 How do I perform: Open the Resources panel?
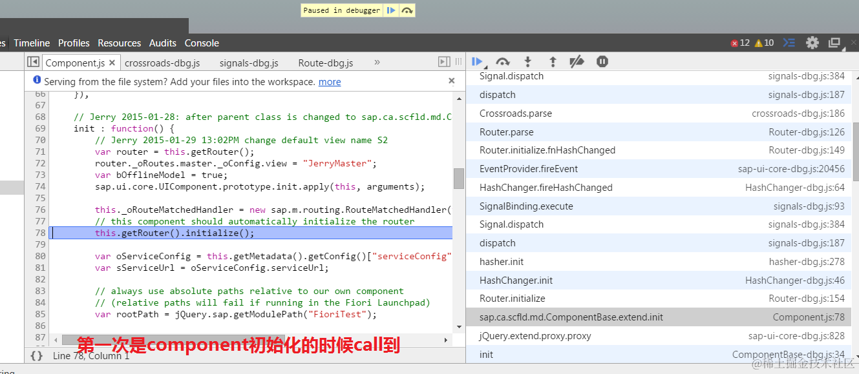point(120,43)
